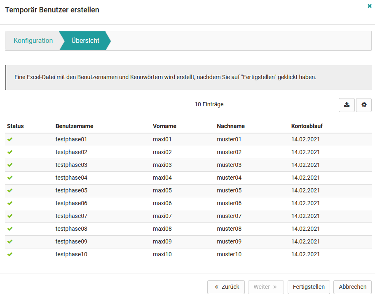The image size is (375, 295).
Task: Click the Status column header
Action: pos(15,126)
